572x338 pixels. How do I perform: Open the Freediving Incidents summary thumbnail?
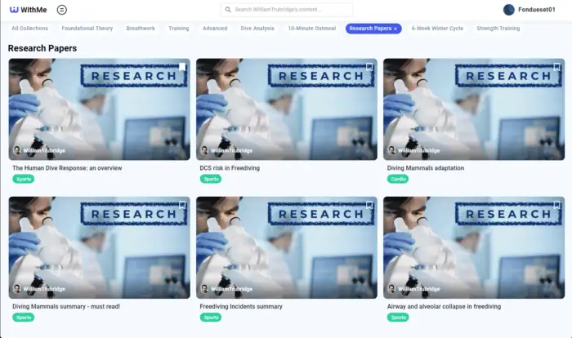tap(287, 247)
